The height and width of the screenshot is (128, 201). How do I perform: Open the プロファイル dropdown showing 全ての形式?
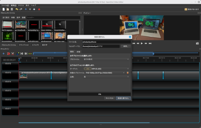click(x=106, y=59)
